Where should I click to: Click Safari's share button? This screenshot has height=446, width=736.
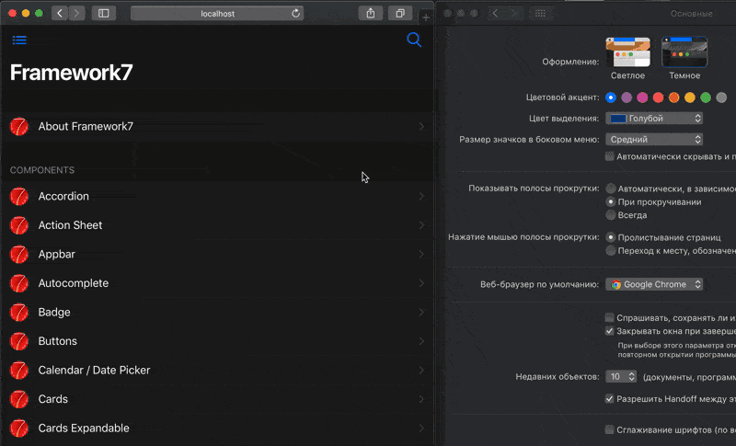point(370,13)
